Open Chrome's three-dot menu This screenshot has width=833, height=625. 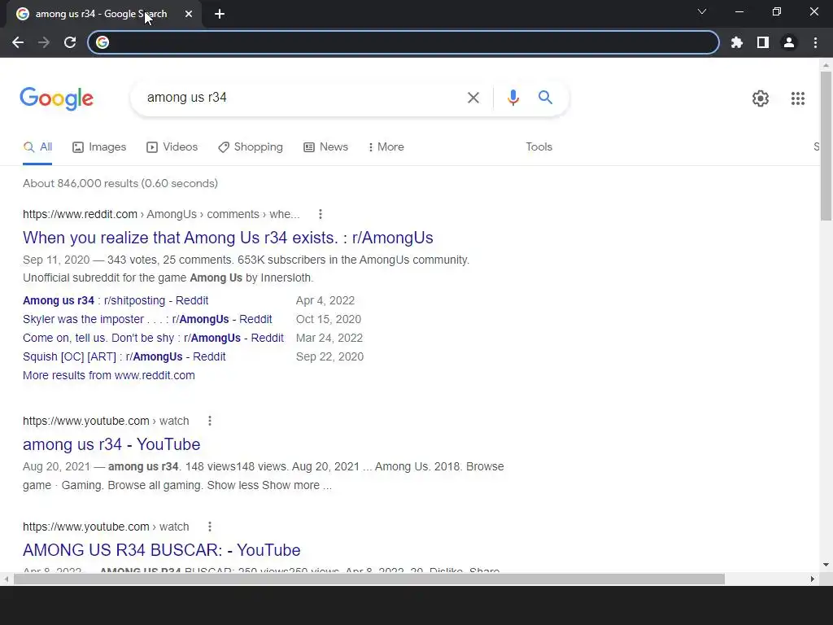coord(815,42)
